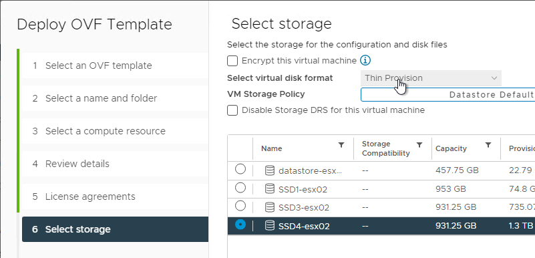
Task: Return to step 1 Select an OVF template
Action: (116, 66)
